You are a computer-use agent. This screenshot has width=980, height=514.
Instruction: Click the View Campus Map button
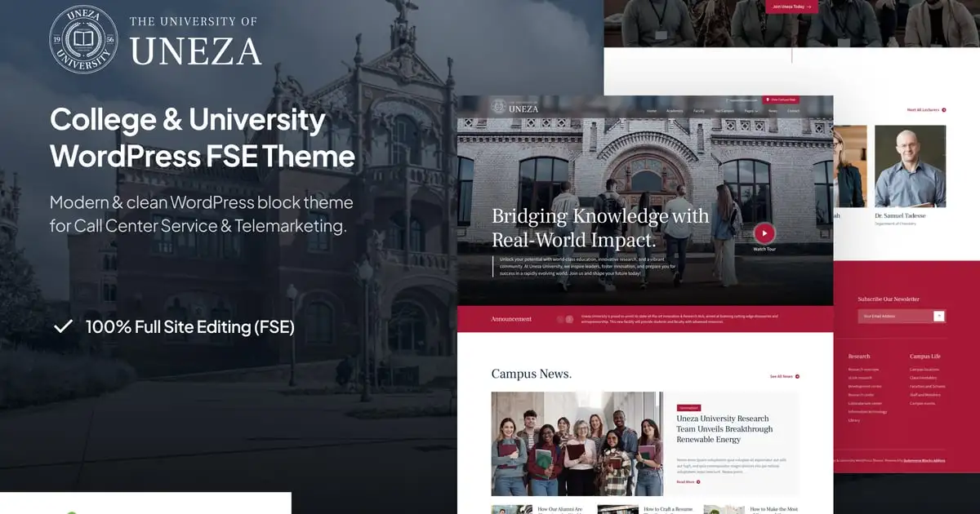[x=782, y=100]
